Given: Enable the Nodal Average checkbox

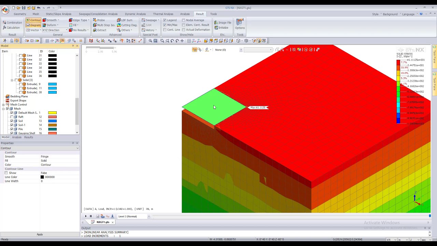Looking at the screenshot, I should (x=183, y=20).
